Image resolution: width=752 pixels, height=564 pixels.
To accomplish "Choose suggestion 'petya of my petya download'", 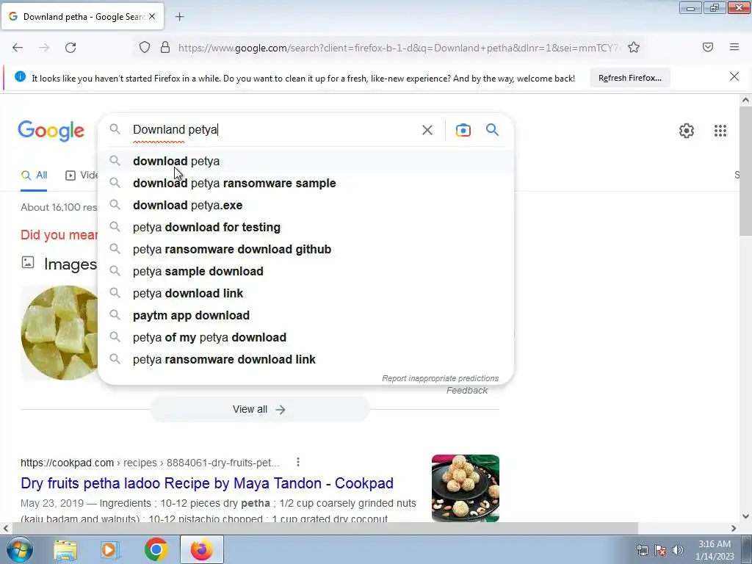I will (x=305, y=338).
